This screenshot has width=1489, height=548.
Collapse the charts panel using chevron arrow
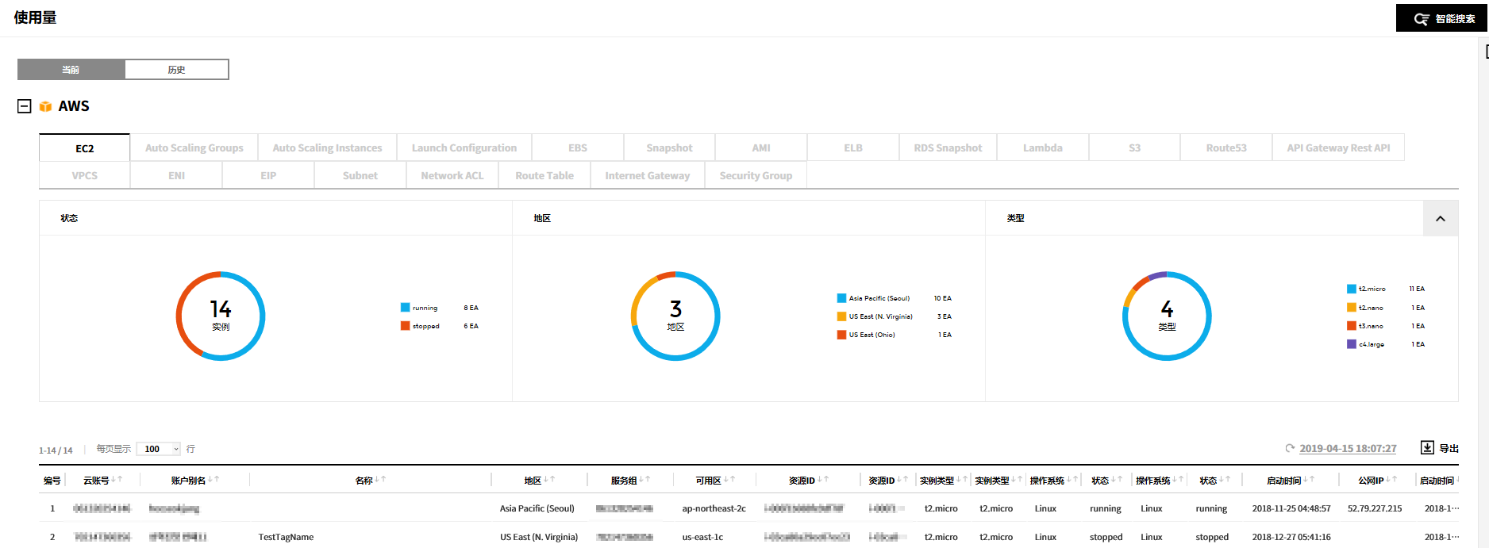point(1441,219)
